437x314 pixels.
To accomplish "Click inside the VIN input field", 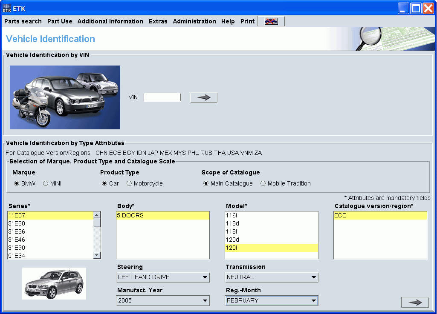I will 162,97.
